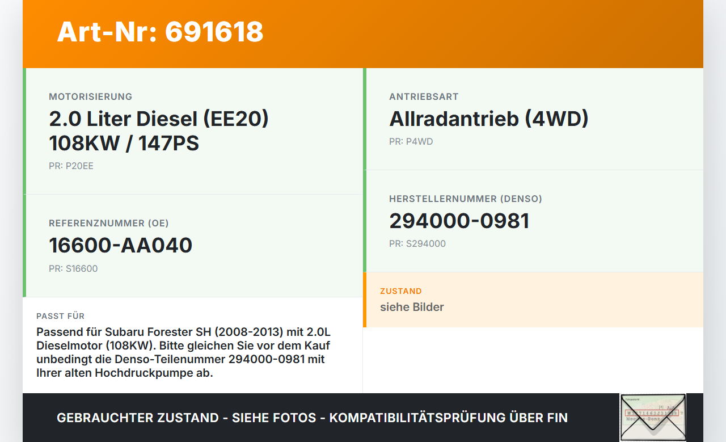Select the Art-Nr: 691618 heading
This screenshot has width=726, height=442.
(160, 32)
